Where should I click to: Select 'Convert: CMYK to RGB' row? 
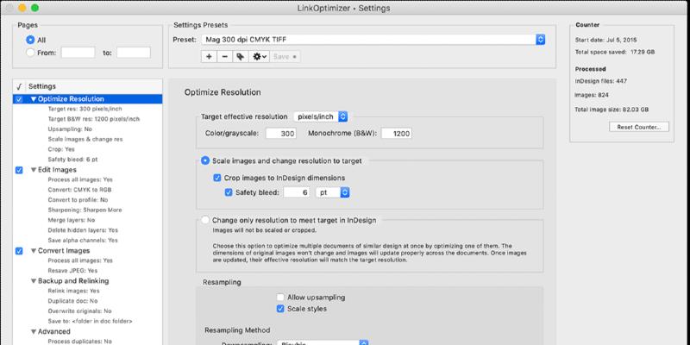(x=88, y=190)
